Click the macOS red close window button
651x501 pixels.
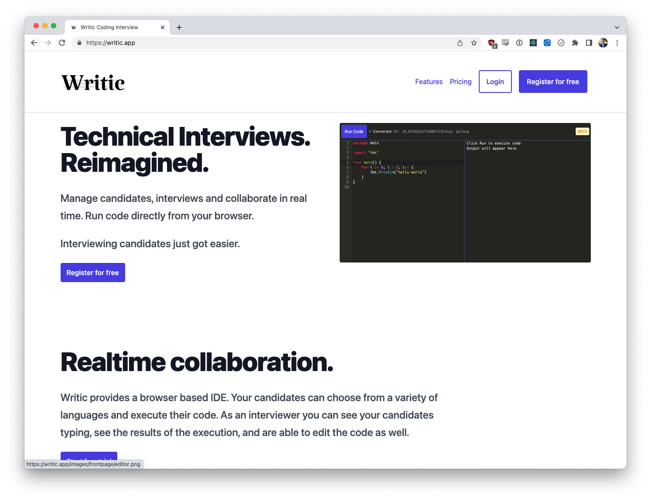pyautogui.click(x=36, y=26)
